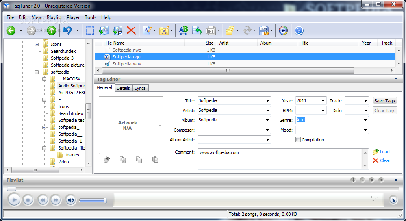
Task: Click the Previous track button
Action: pos(43,200)
